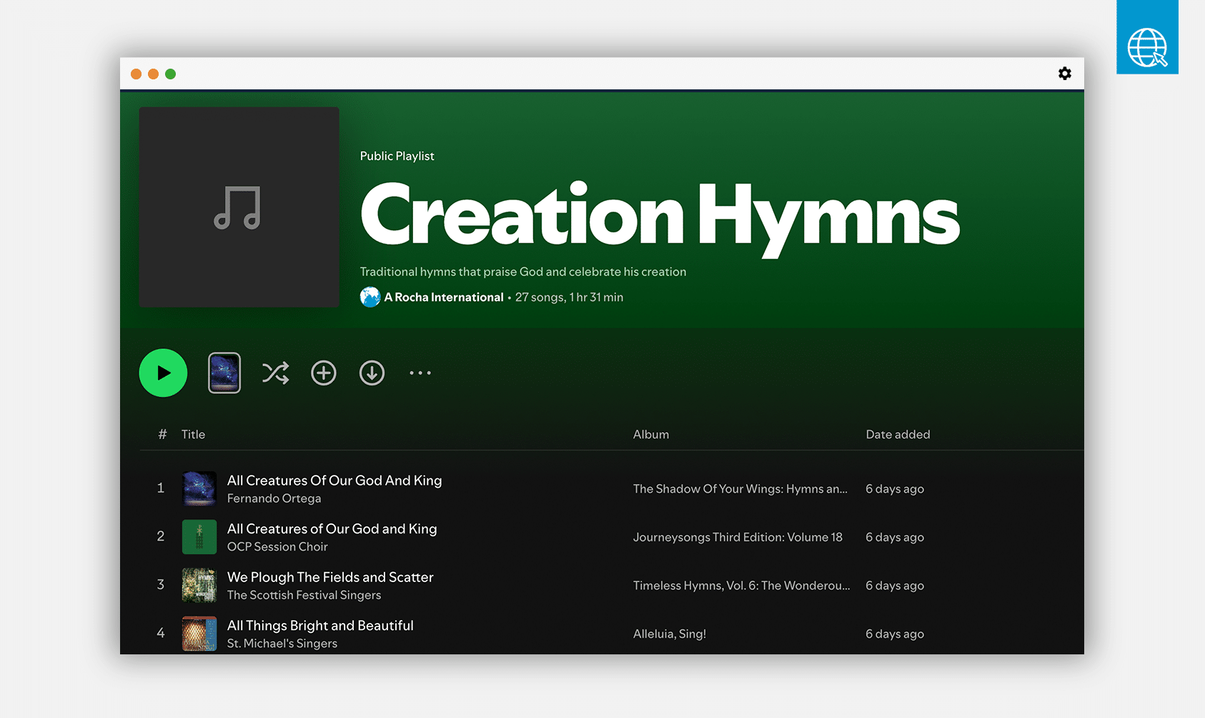Click the album preview icon beside play button
This screenshot has width=1205, height=718.
coord(224,373)
